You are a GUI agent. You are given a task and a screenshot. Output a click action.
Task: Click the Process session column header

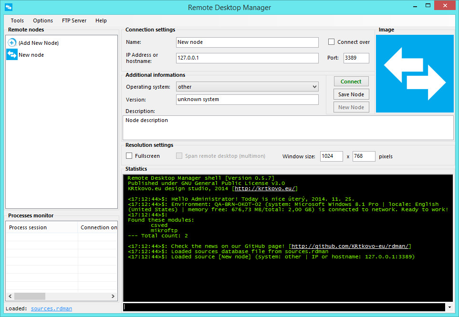click(x=42, y=227)
